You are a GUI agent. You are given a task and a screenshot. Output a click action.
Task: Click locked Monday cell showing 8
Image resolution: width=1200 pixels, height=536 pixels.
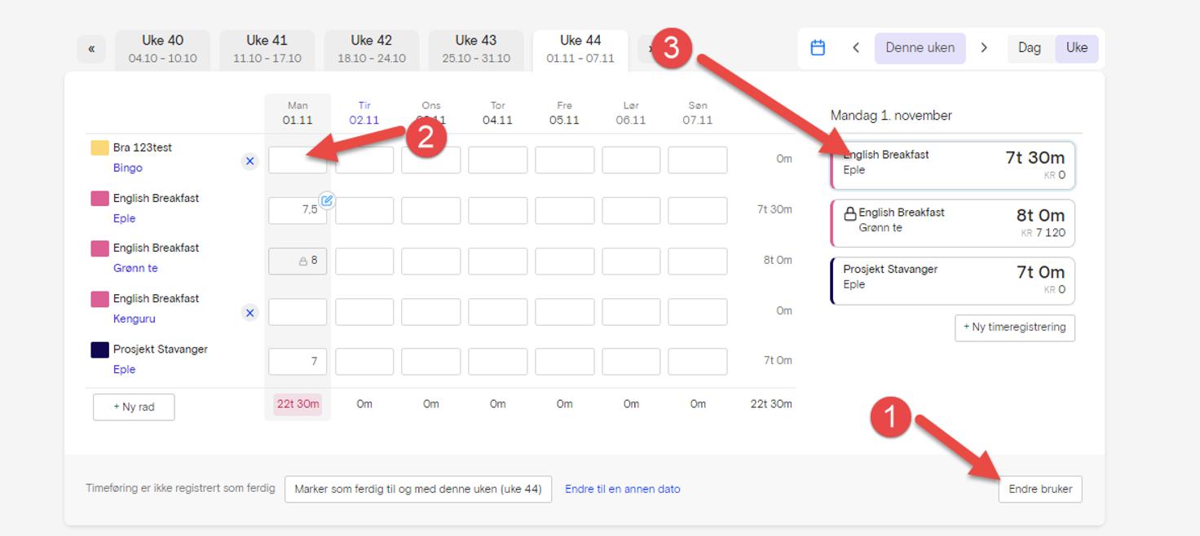(x=298, y=261)
